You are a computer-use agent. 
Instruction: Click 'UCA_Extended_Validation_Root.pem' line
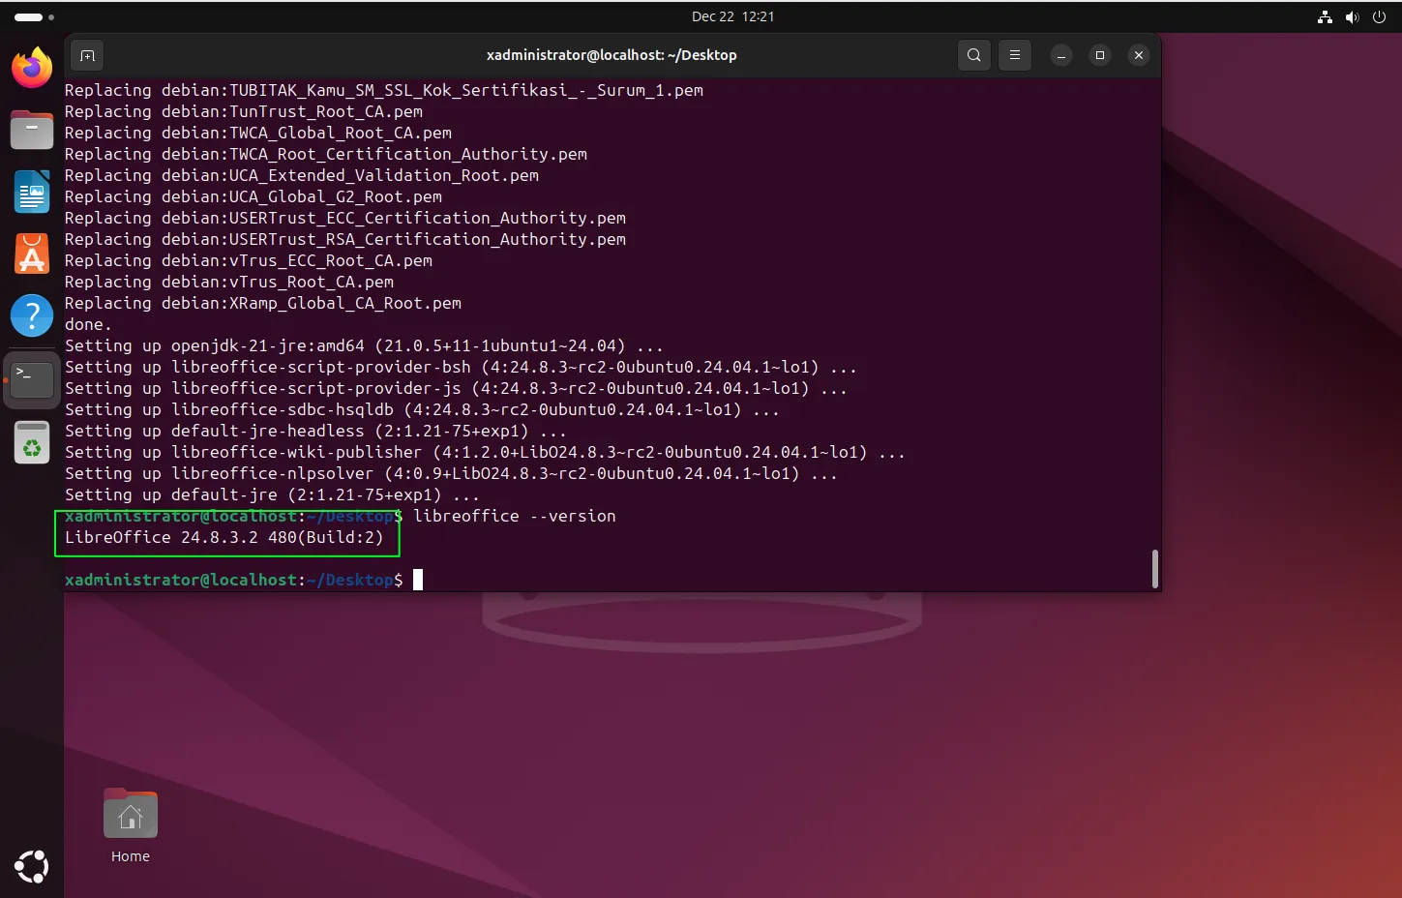tap(302, 175)
